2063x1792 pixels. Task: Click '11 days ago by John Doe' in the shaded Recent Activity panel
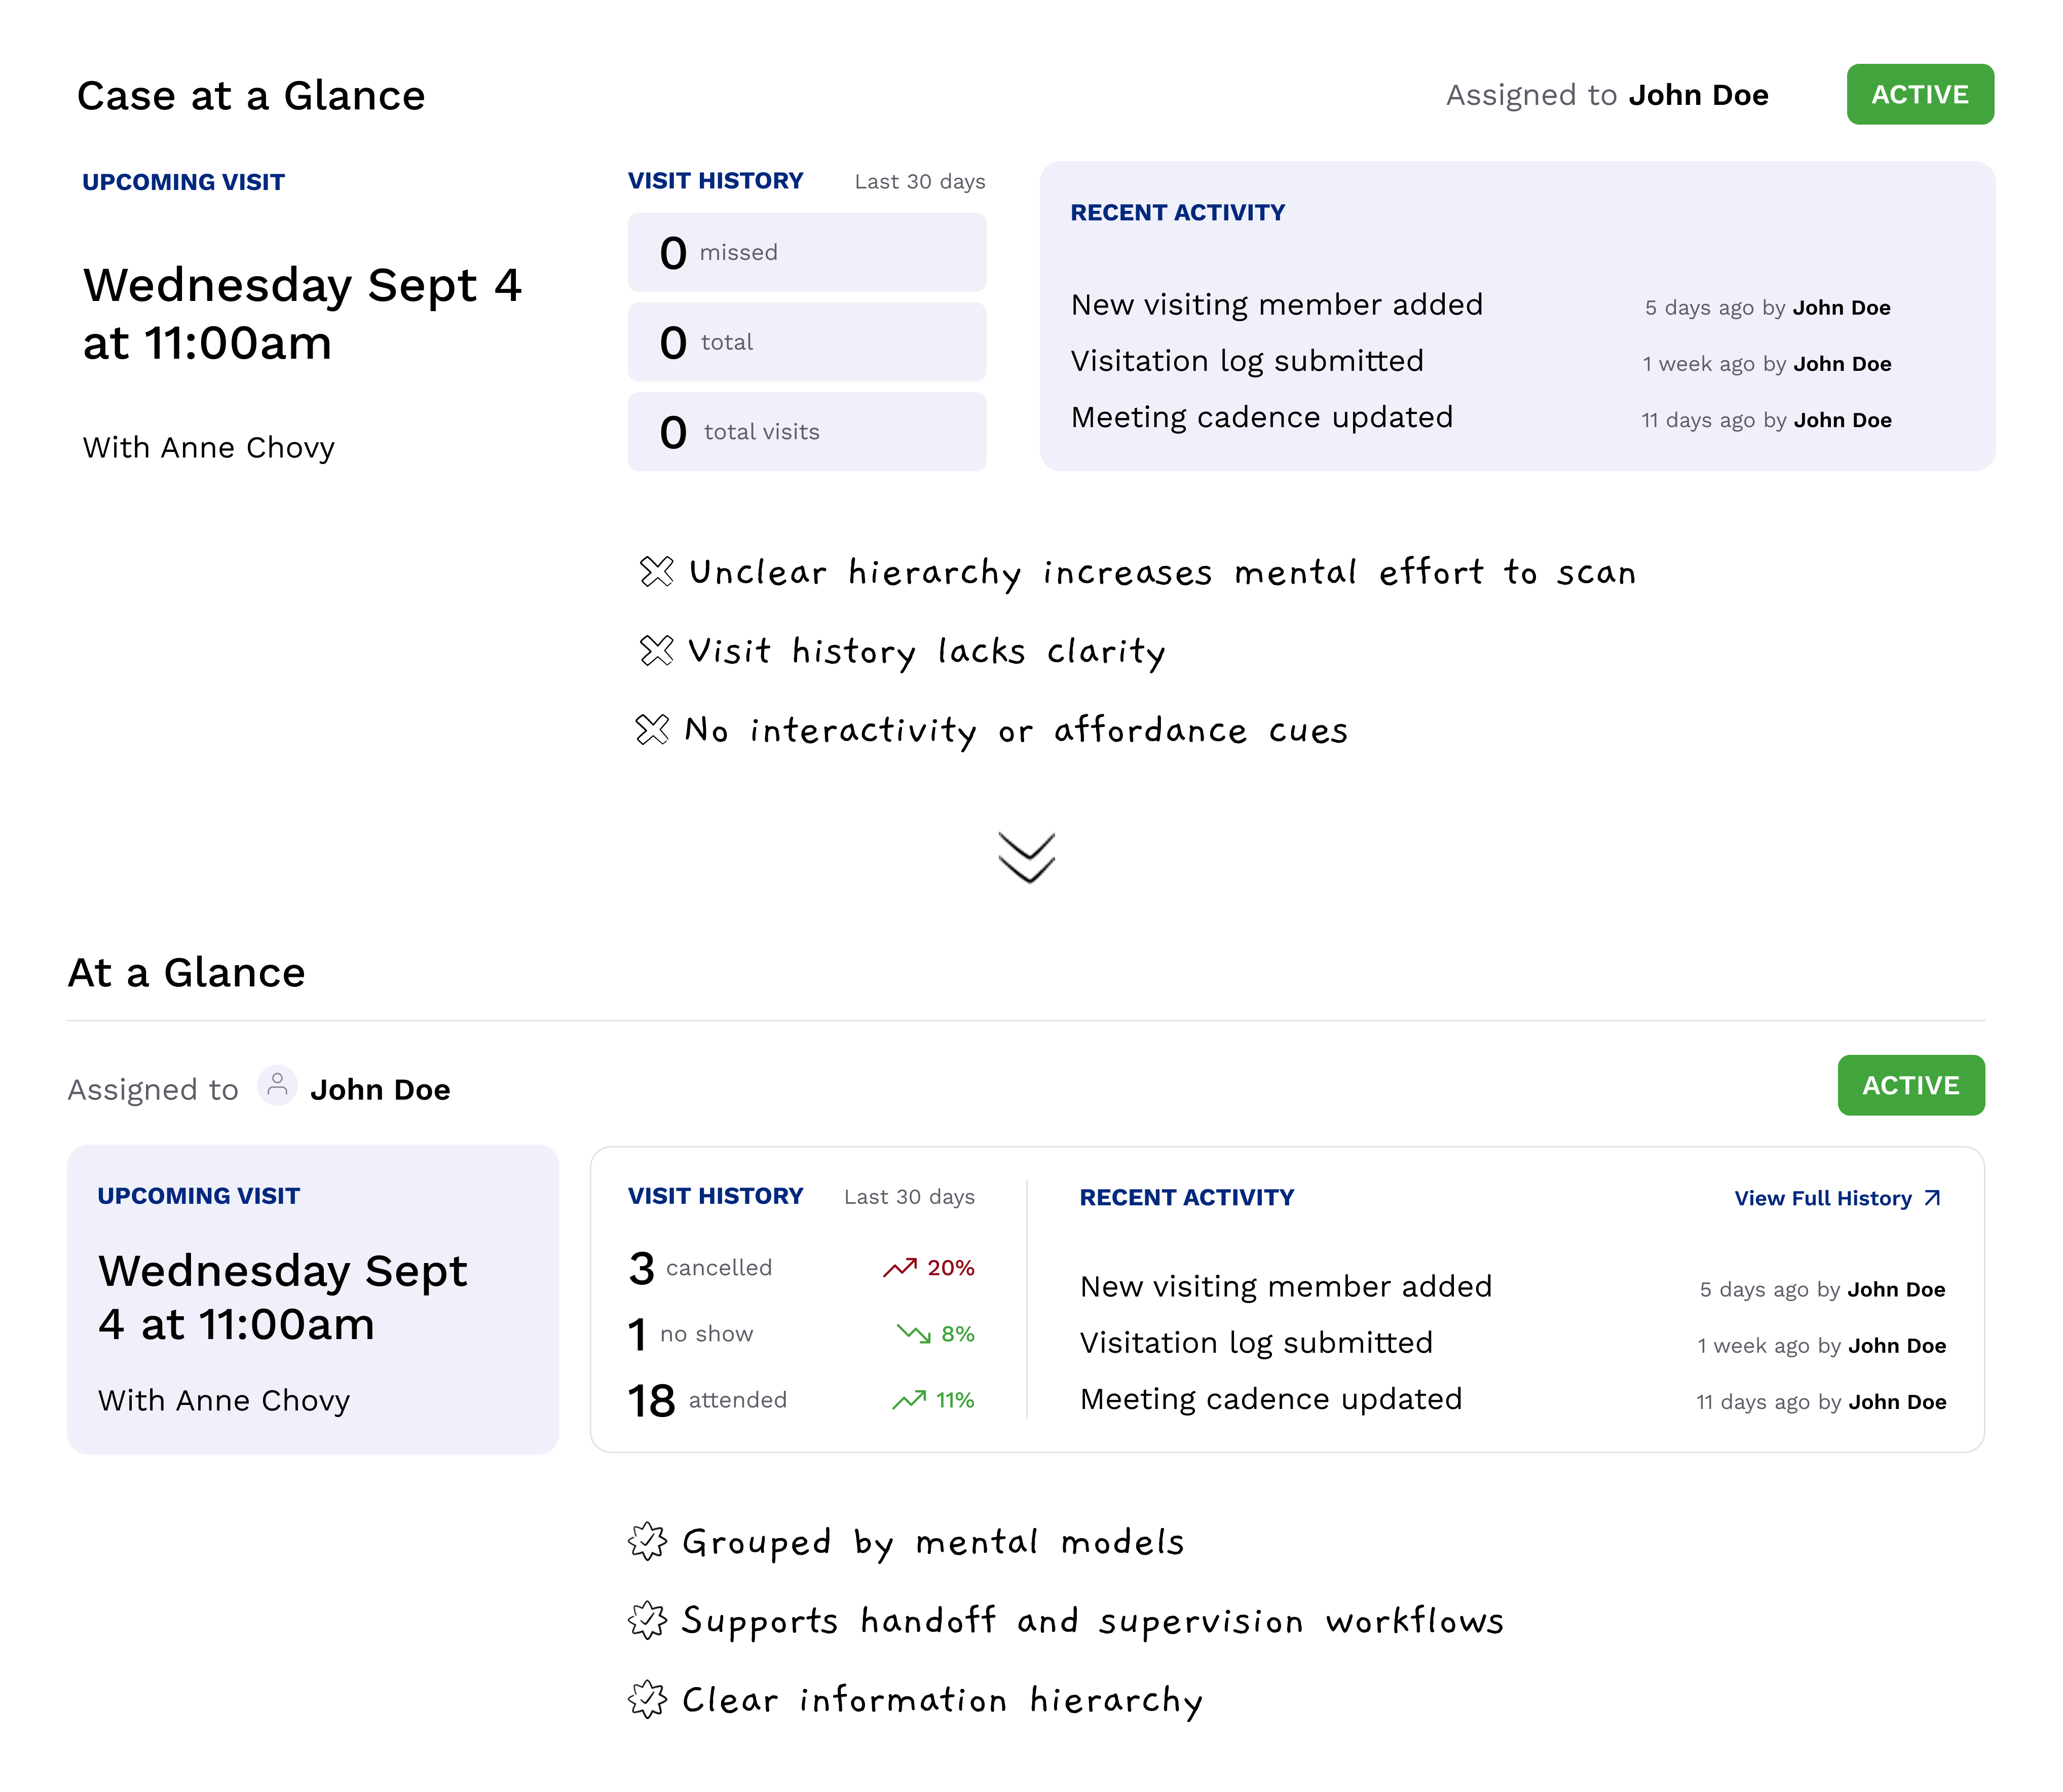[1766, 420]
